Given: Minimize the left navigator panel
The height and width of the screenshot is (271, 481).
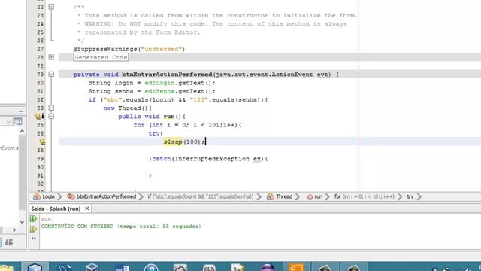Looking at the screenshot, I should tap(21, 111).
